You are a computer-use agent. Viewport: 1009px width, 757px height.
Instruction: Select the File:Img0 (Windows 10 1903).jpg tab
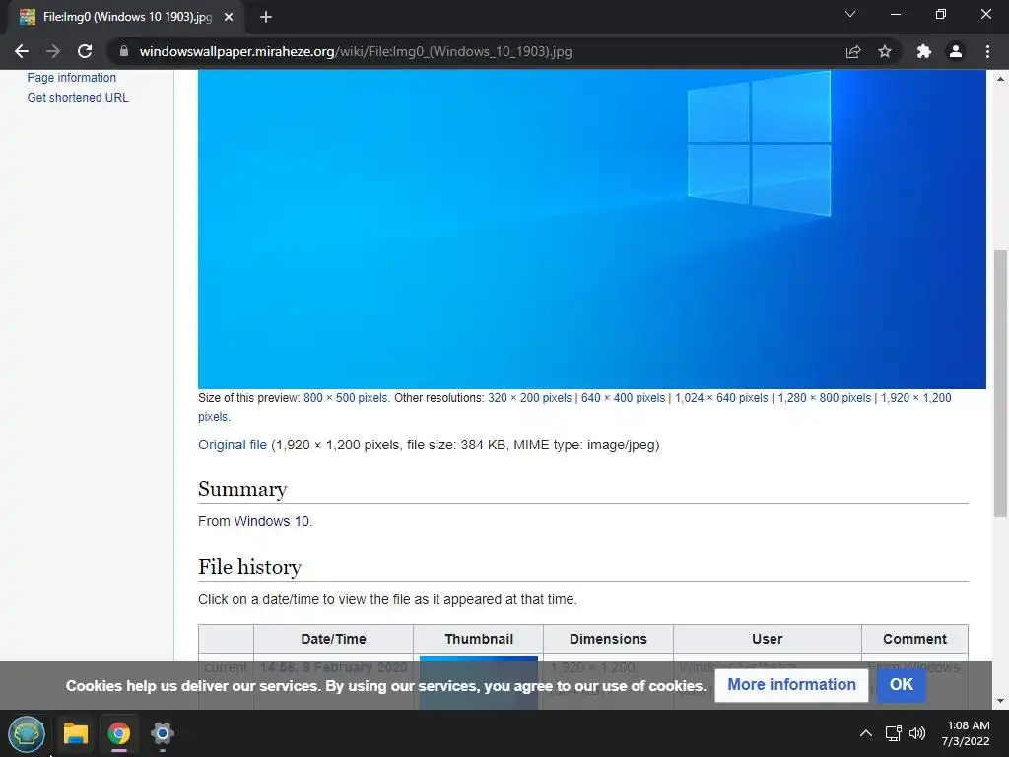[126, 17]
